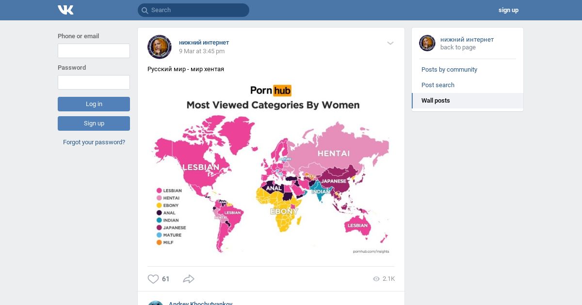Open Andrey's avatar in next post
Image resolution: width=582 pixels, height=305 pixels.
click(155, 303)
